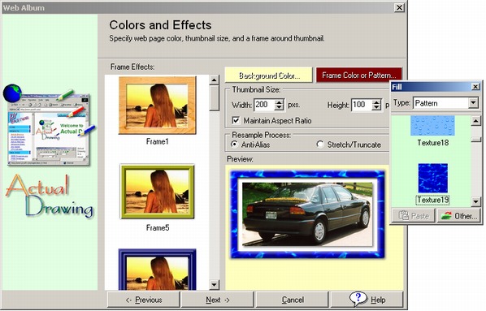Select the Frame1 wooden frame thumbnail
The height and width of the screenshot is (311, 486).
coord(158,106)
